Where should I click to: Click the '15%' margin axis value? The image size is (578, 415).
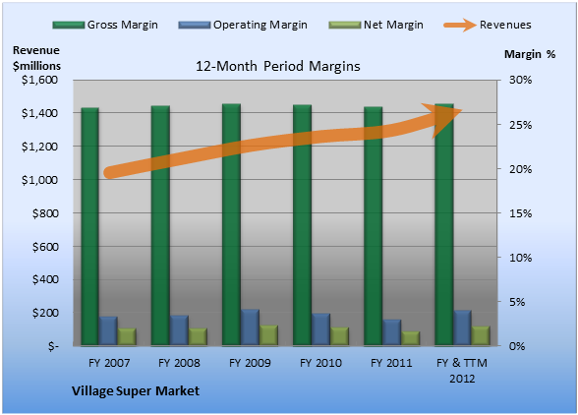coord(521,213)
